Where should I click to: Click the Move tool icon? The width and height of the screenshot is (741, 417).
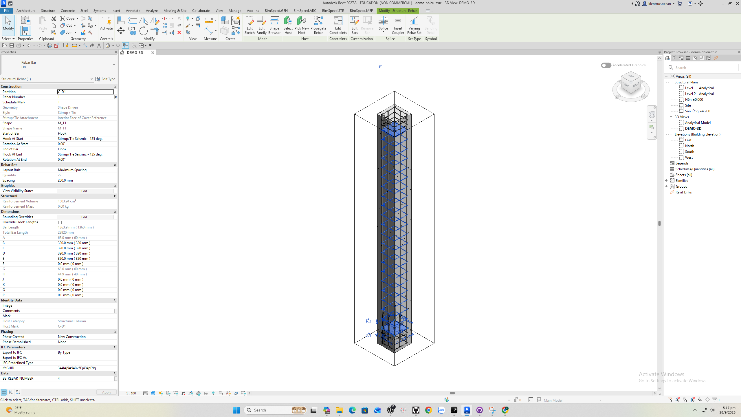pyautogui.click(x=121, y=31)
